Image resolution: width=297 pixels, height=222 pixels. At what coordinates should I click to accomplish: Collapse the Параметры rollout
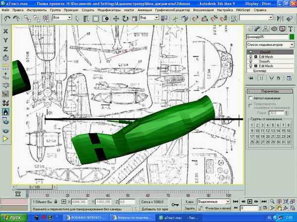tap(270, 91)
